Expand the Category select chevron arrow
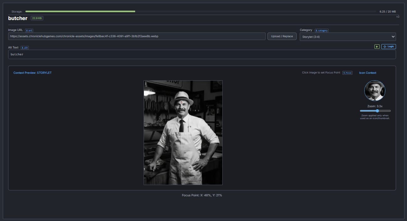The height and width of the screenshot is (221, 407). click(393, 37)
